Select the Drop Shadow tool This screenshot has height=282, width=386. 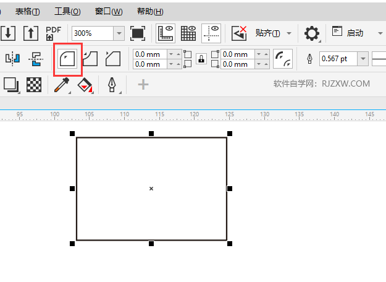point(11,85)
